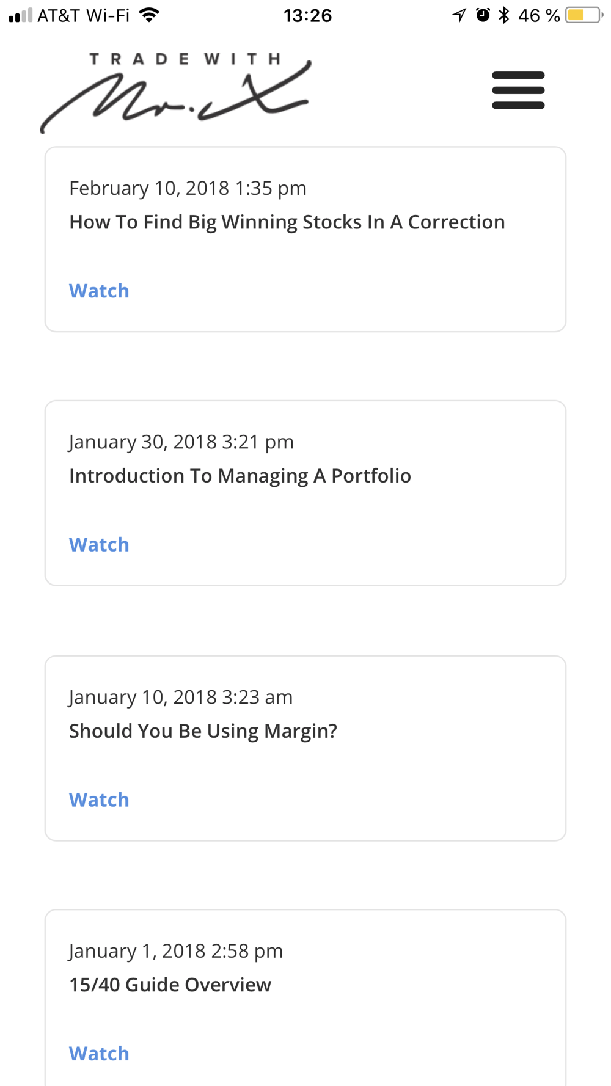Tap the February 10, 2018 post date
611x1086 pixels.
(188, 188)
